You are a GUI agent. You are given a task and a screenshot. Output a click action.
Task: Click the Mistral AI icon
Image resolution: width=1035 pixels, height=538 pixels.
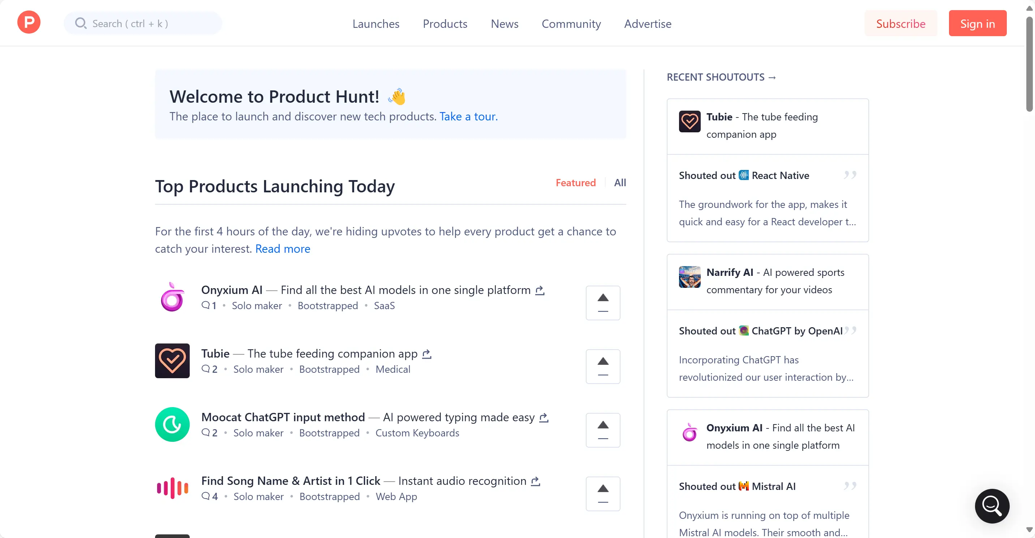(x=744, y=486)
